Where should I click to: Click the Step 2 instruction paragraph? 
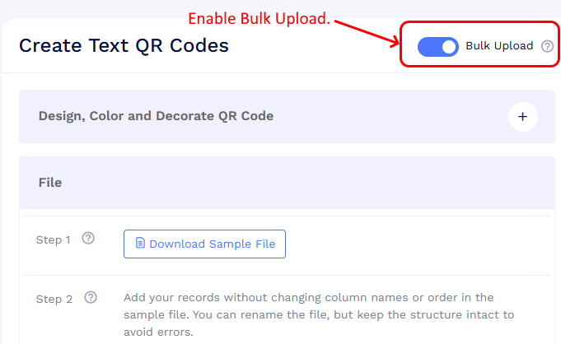[319, 314]
